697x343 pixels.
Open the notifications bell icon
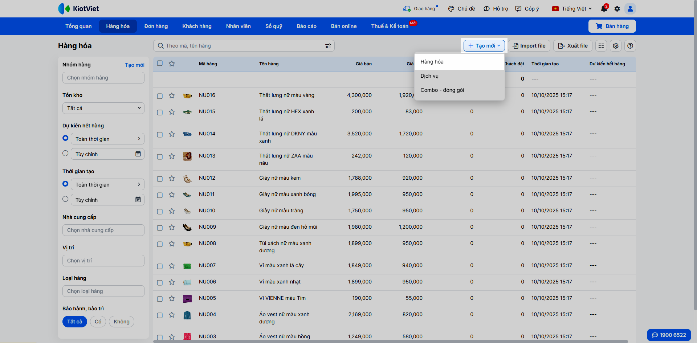pos(604,9)
